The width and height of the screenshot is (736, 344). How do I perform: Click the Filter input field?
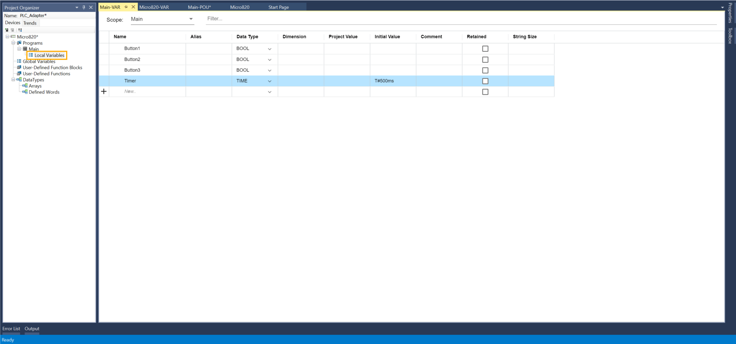[460, 19]
